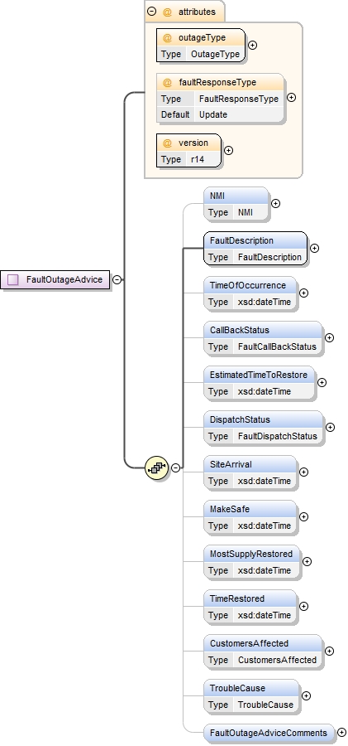Expand the SiteArrival element
348x746 pixels.
coord(304,472)
